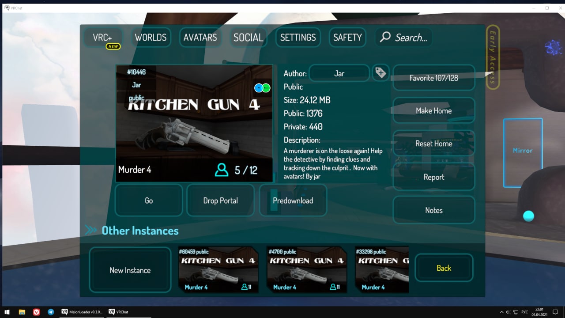
Task: Report this world
Action: 433,177
